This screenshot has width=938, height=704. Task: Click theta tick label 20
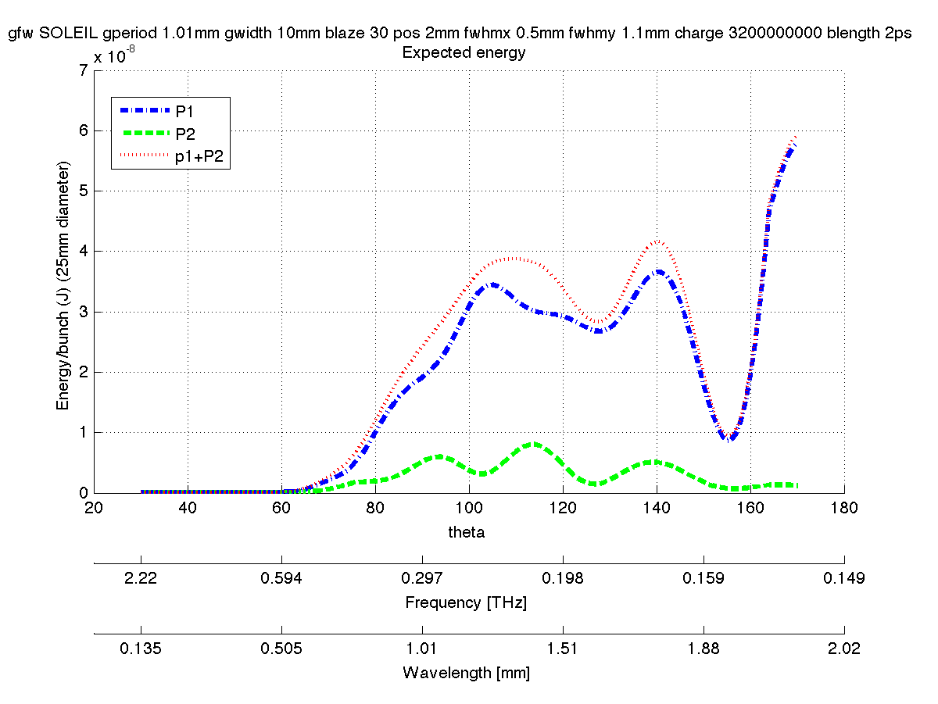pos(94,509)
